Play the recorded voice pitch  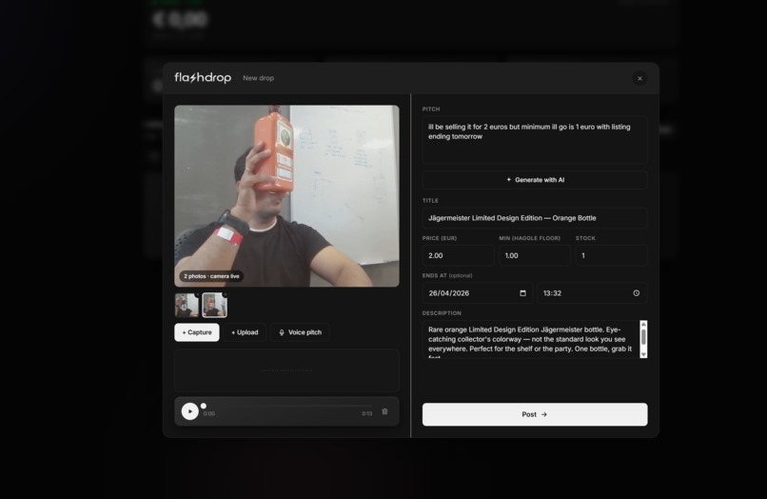[x=189, y=411]
